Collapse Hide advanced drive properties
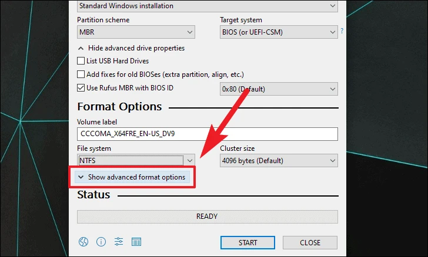 131,48
